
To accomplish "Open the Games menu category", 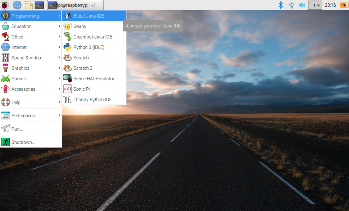I will 31,79.
